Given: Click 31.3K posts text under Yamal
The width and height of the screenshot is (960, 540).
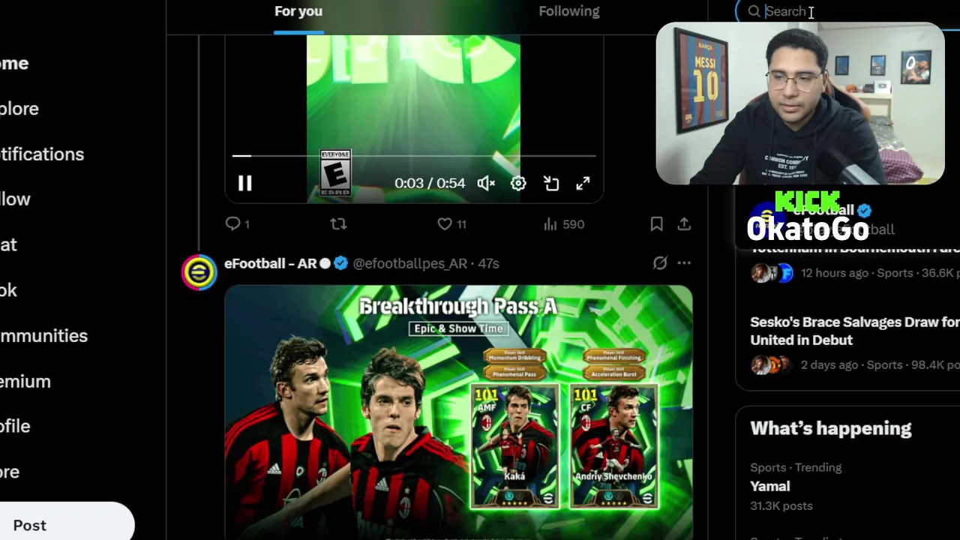Looking at the screenshot, I should coord(781,505).
